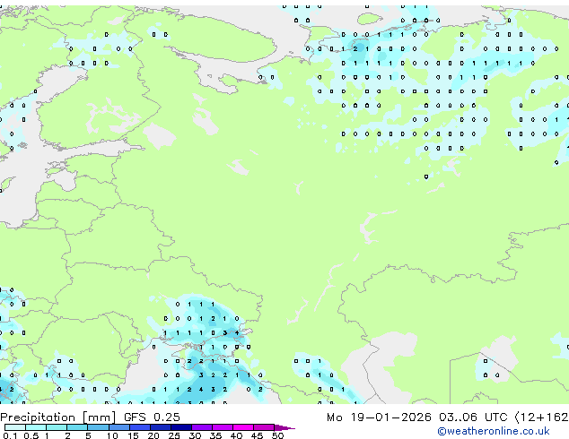
Task: Click the above-50 arrow tip of legend
Action: tap(284, 427)
